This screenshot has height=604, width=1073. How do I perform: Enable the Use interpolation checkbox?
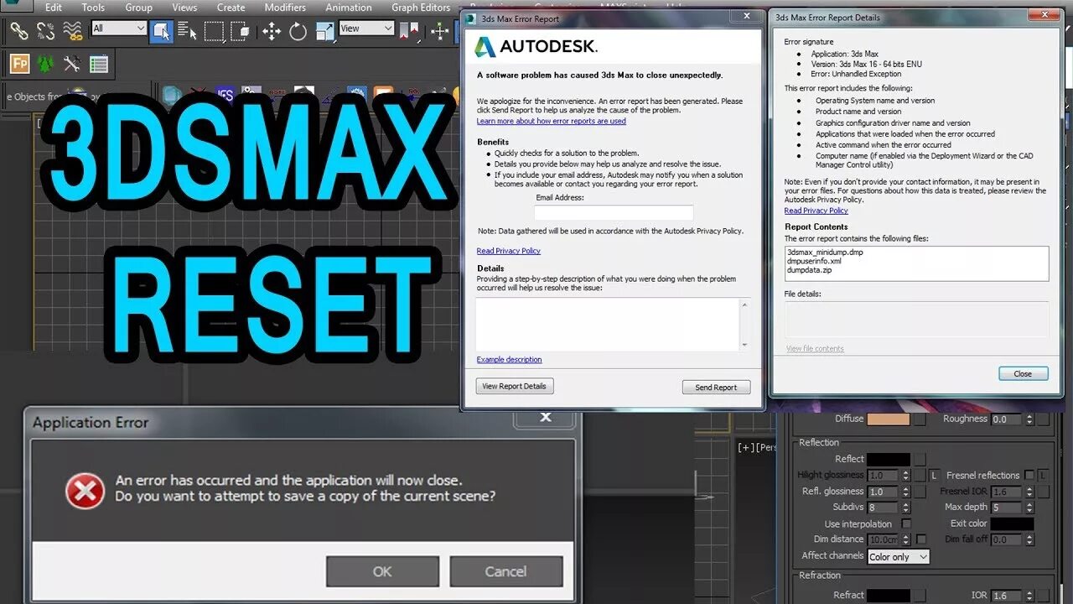click(906, 523)
